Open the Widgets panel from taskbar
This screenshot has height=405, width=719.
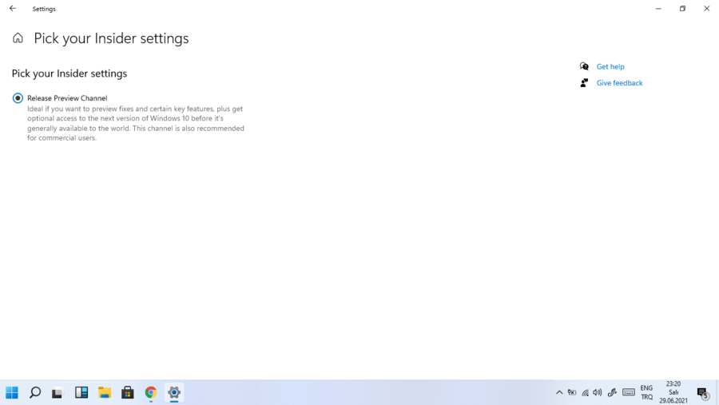coord(81,392)
